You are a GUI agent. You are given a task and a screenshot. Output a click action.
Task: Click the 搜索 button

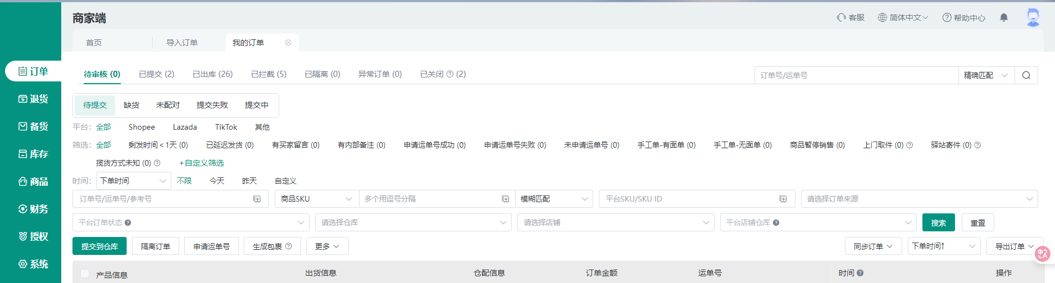[939, 222]
